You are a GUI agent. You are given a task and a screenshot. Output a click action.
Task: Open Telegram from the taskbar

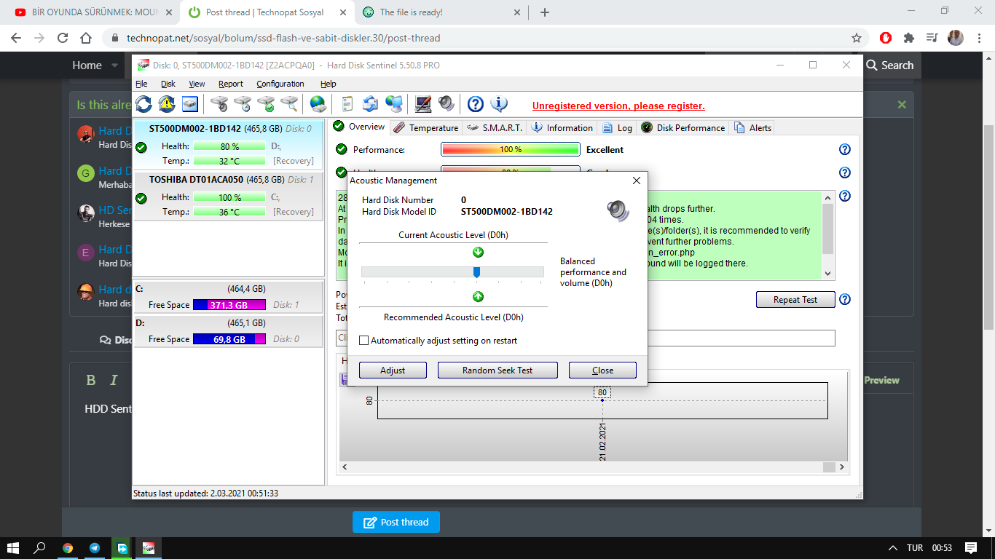(95, 548)
